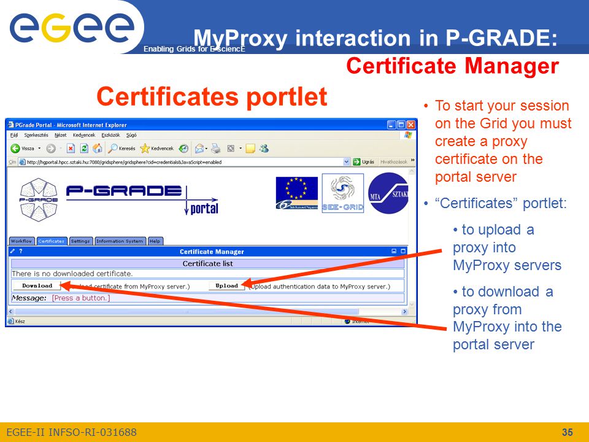589x442 pixels.
Task: Click the EU flag logo image
Action: 297,193
